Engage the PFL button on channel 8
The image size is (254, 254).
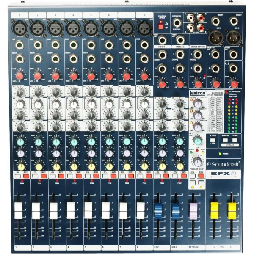click(140, 176)
